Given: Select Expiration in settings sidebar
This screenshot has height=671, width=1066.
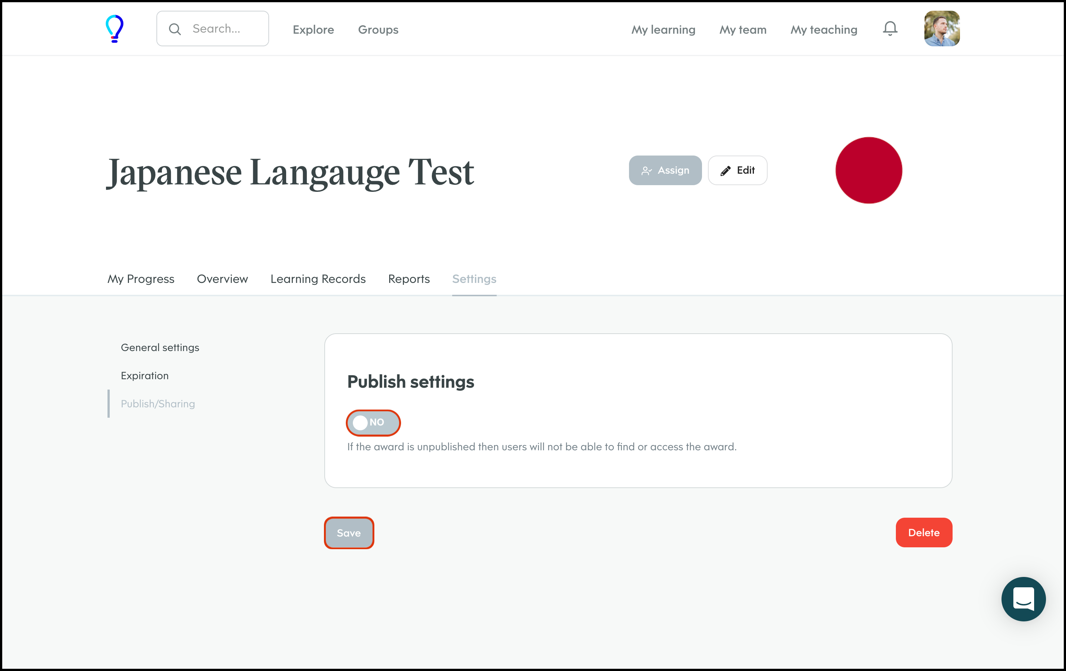Looking at the screenshot, I should coord(144,375).
